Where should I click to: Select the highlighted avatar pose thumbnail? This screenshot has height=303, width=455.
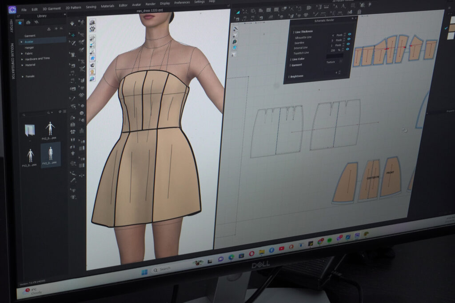(51, 154)
